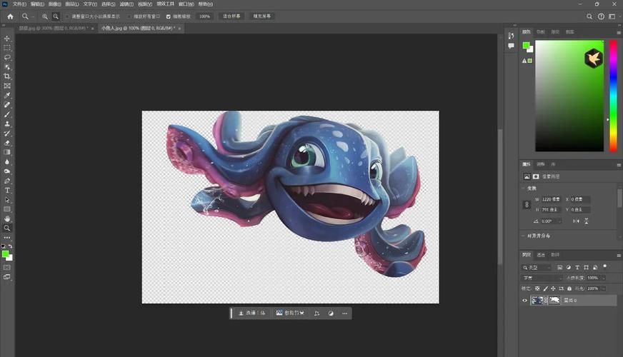
Task: Open the layer Opacity dropdown arrow
Action: [x=604, y=278]
